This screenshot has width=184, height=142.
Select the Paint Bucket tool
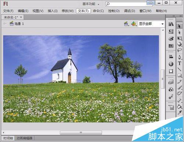click(180, 106)
